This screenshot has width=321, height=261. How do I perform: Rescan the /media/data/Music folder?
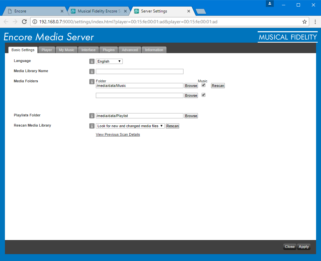[x=218, y=86]
